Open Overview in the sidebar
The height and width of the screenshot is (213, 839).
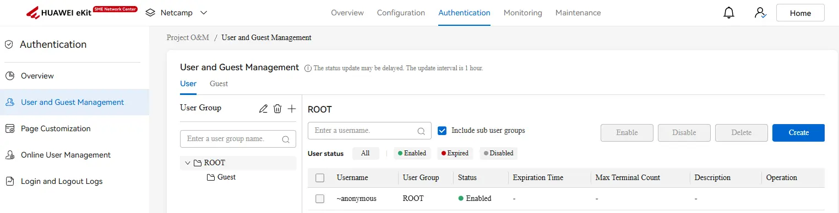tap(74, 76)
